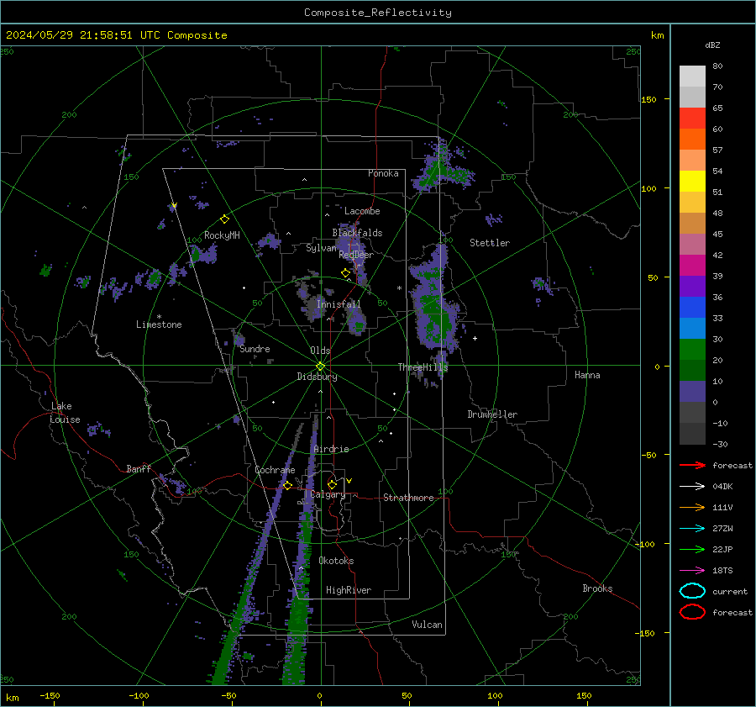Viewport: 756px width, 707px height.
Task: Pick the red swatch in dBZ scale
Action: click(692, 118)
